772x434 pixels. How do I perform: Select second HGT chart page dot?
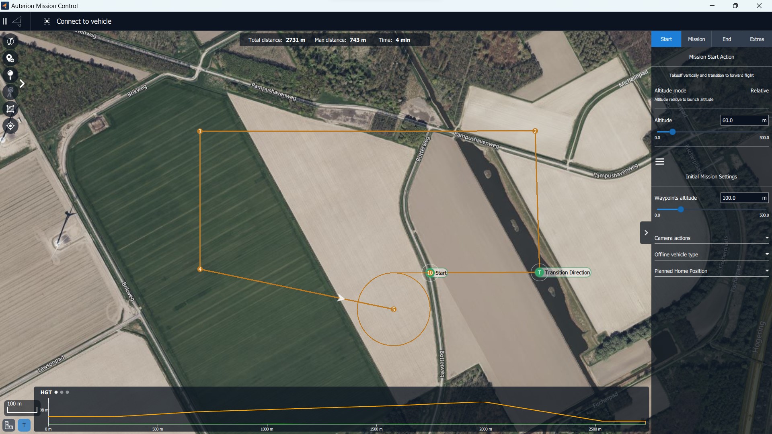point(62,392)
